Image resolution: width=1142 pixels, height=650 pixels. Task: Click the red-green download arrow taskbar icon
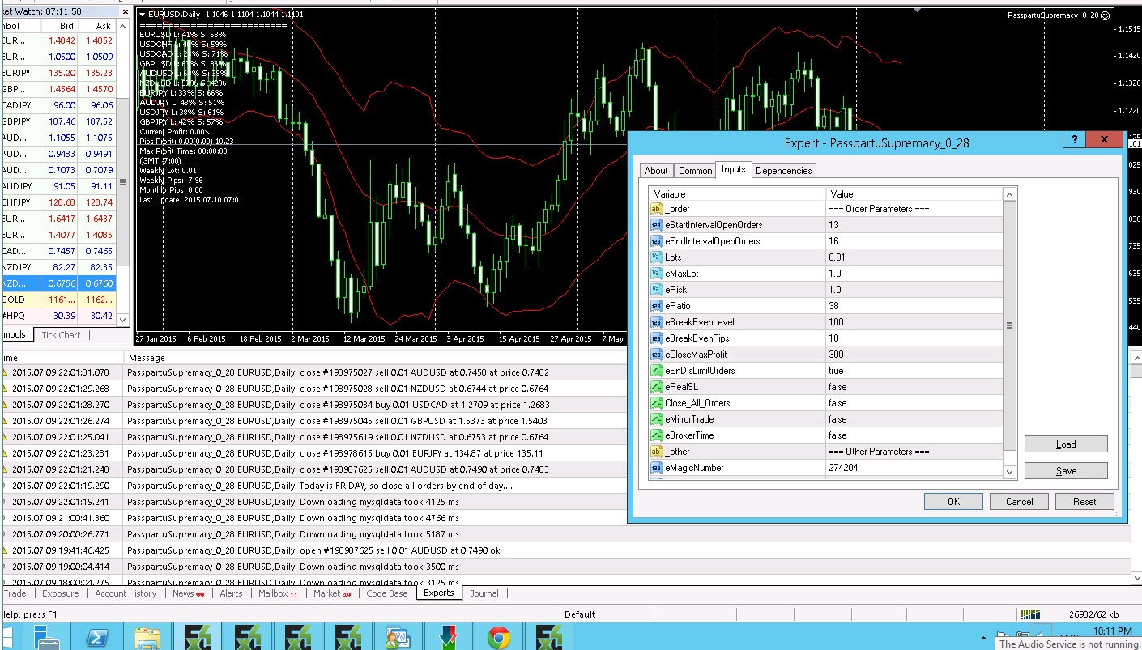coord(448,638)
